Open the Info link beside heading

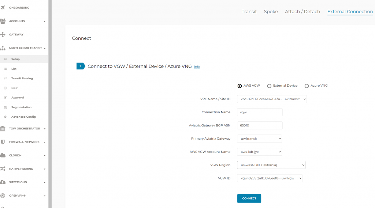click(x=197, y=67)
